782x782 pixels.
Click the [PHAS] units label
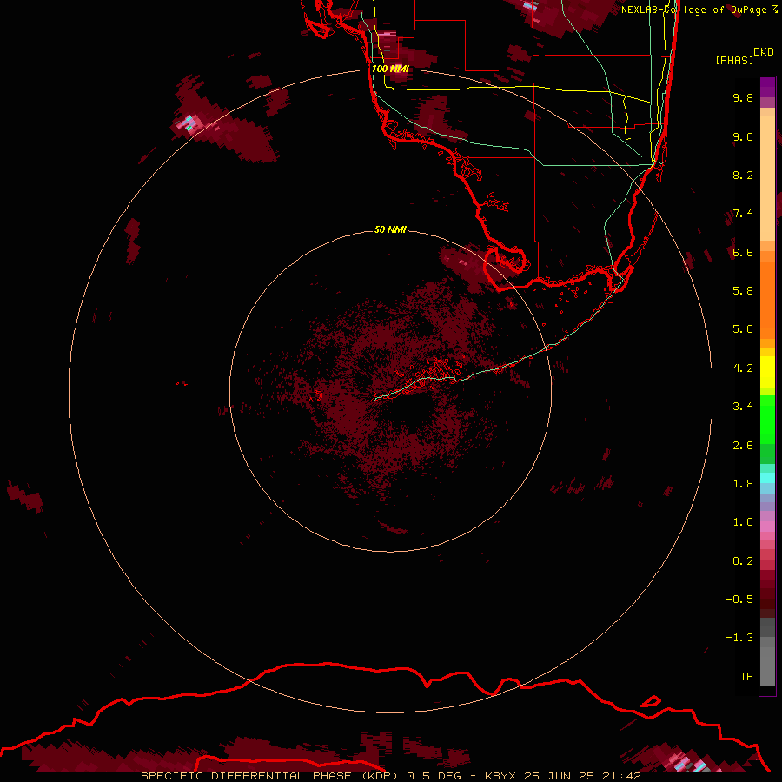(x=734, y=60)
